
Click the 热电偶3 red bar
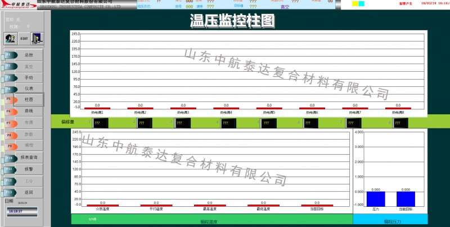(x=183, y=108)
